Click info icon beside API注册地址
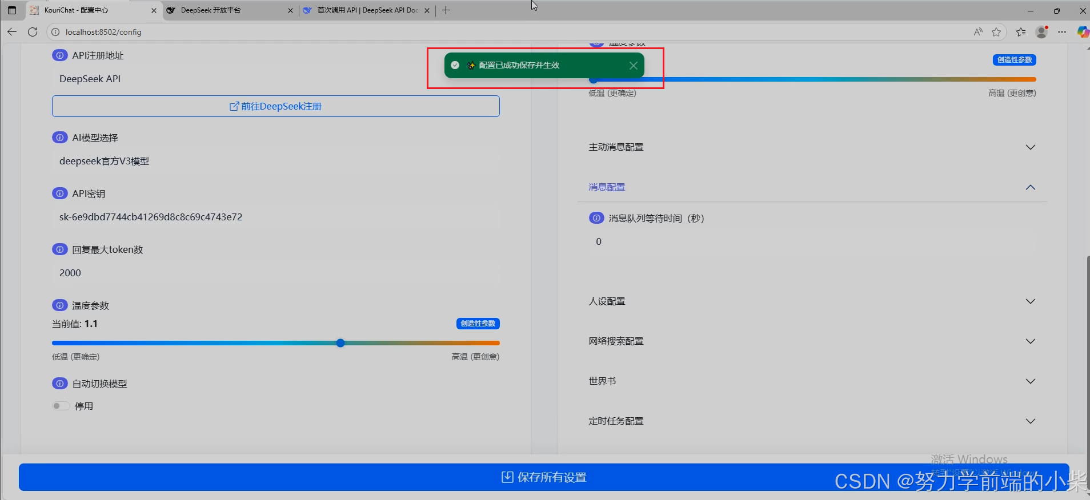 click(59, 55)
